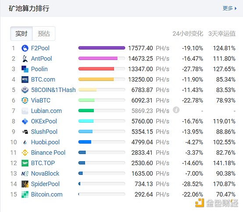Click the info icon beside Lubian.com hashrate
243x212 pixels.
[176, 110]
